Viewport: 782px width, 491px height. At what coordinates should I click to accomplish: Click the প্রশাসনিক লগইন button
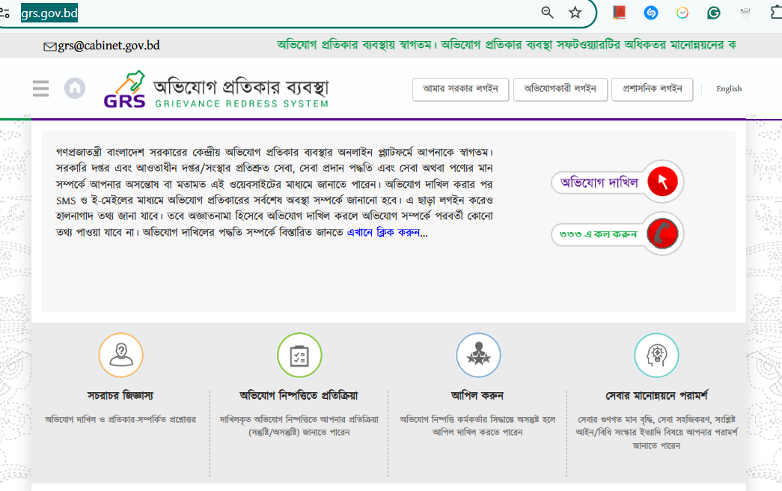[652, 89]
